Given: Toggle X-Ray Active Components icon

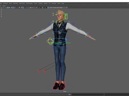Looking at the screenshot, I should coord(32,7).
